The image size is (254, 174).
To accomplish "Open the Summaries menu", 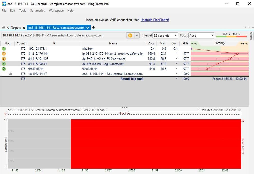I will (x=37, y=10).
